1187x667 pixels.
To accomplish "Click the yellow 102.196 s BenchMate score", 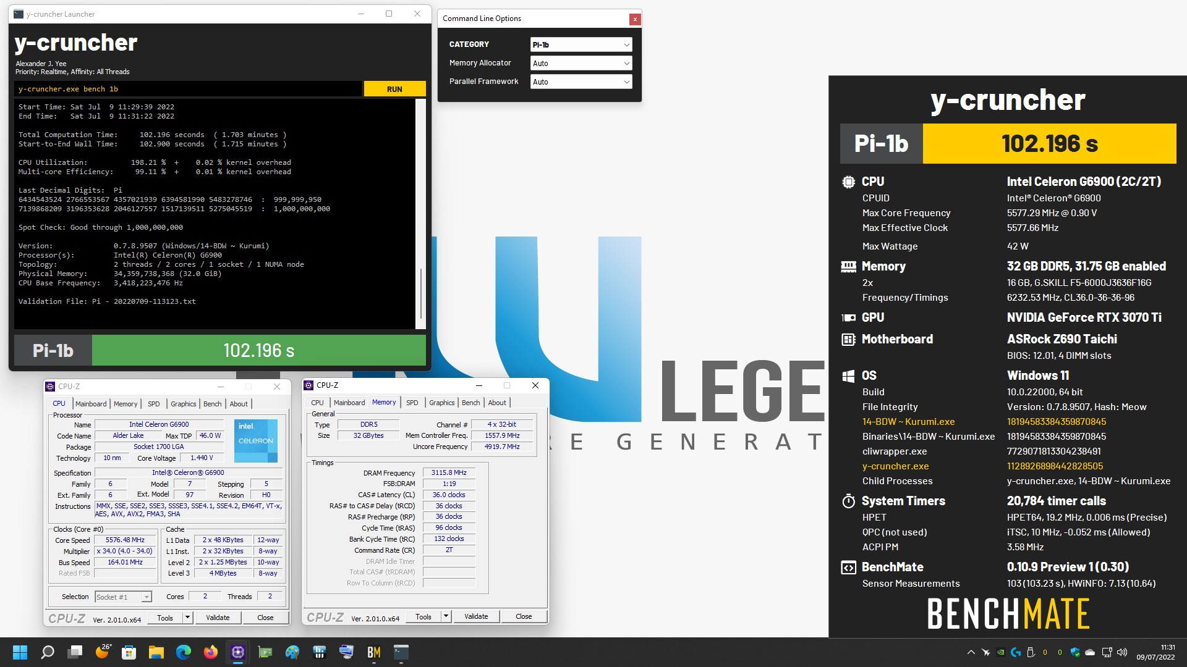I will [x=1049, y=144].
